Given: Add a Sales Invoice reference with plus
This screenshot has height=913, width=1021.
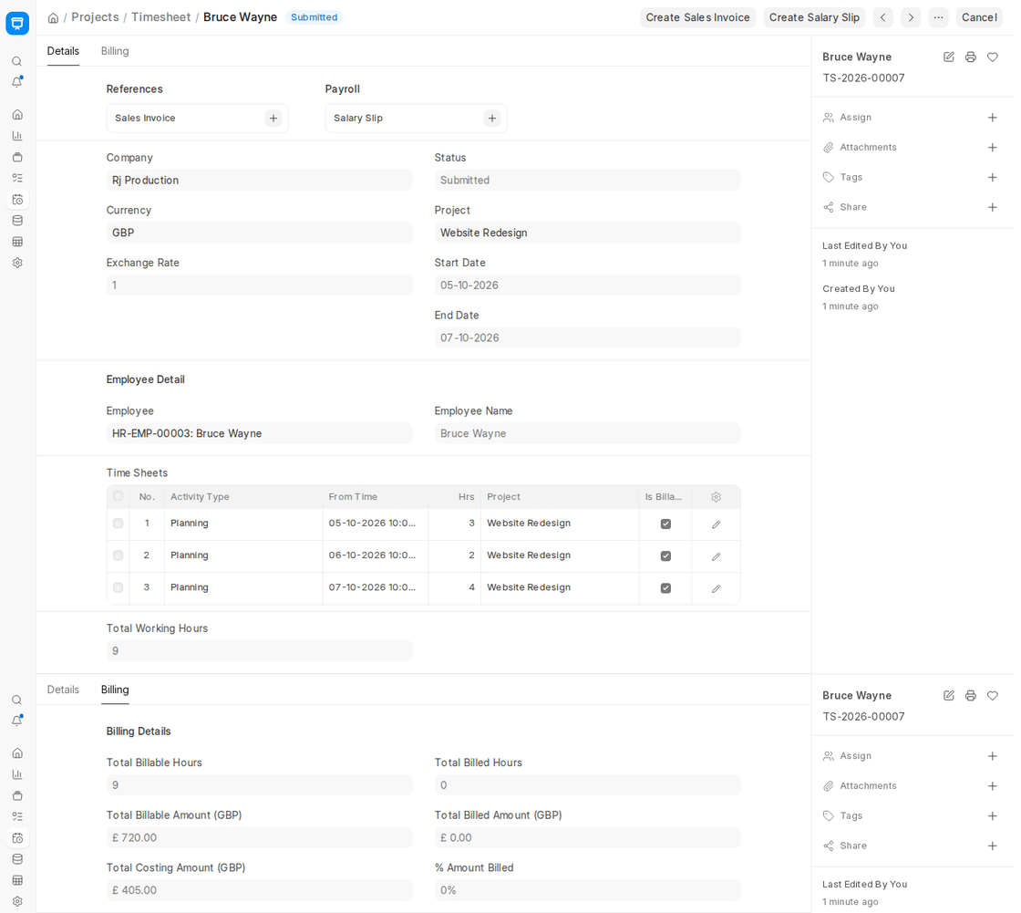Looking at the screenshot, I should [x=273, y=118].
